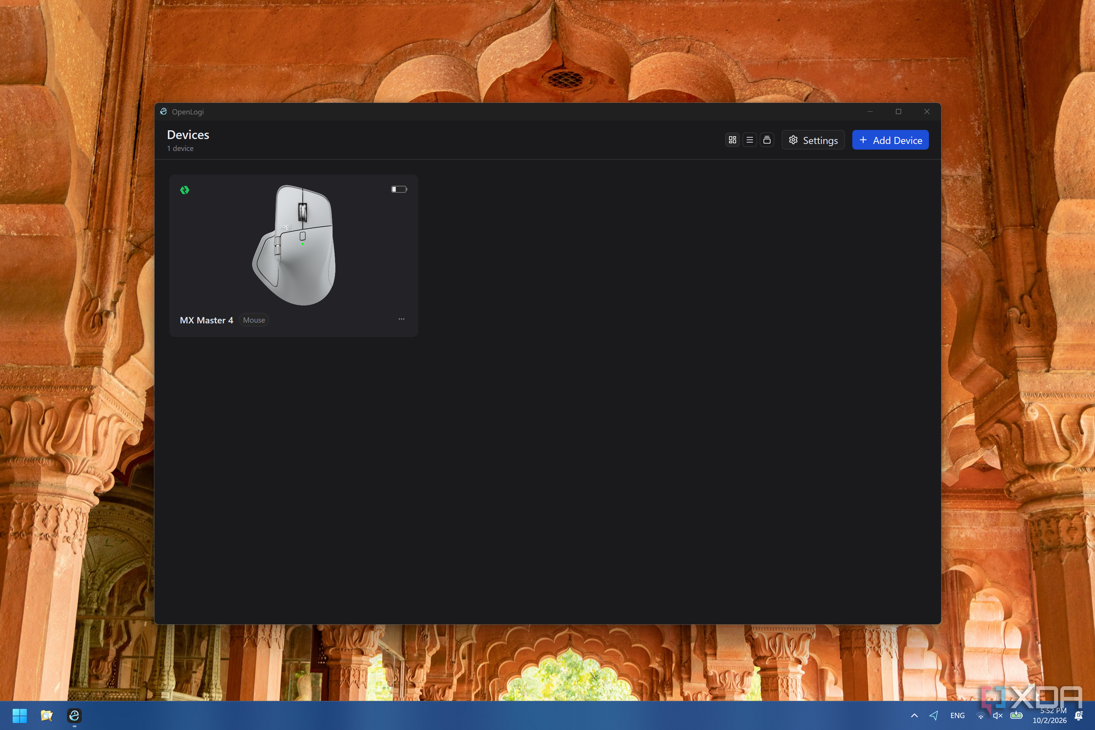1095x730 pixels.
Task: Click the MX Master 4 mouse image
Action: tap(294, 245)
